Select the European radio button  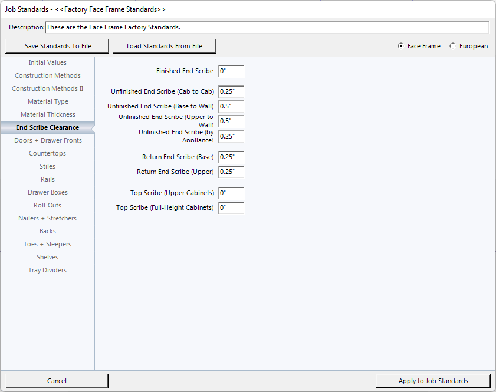[453, 46]
